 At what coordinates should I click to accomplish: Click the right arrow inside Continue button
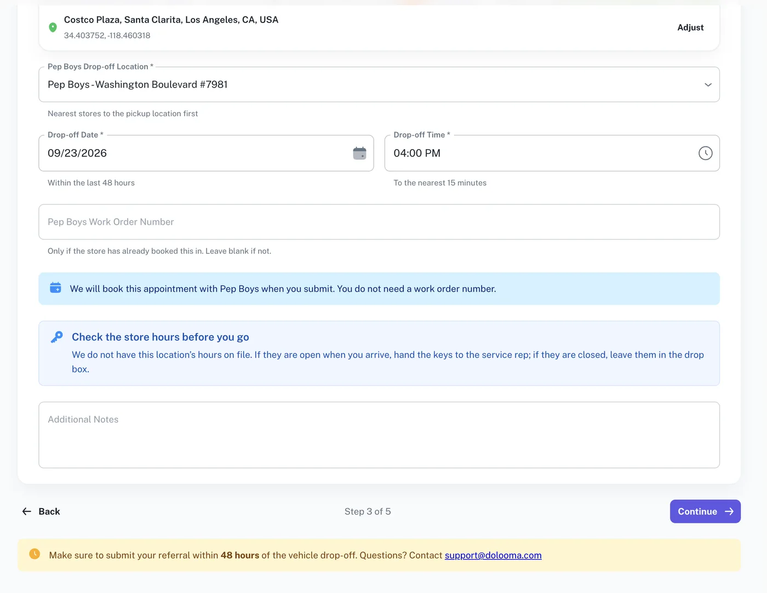tap(729, 511)
